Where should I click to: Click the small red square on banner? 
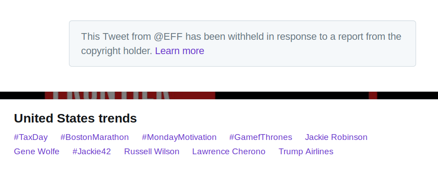click(x=373, y=95)
